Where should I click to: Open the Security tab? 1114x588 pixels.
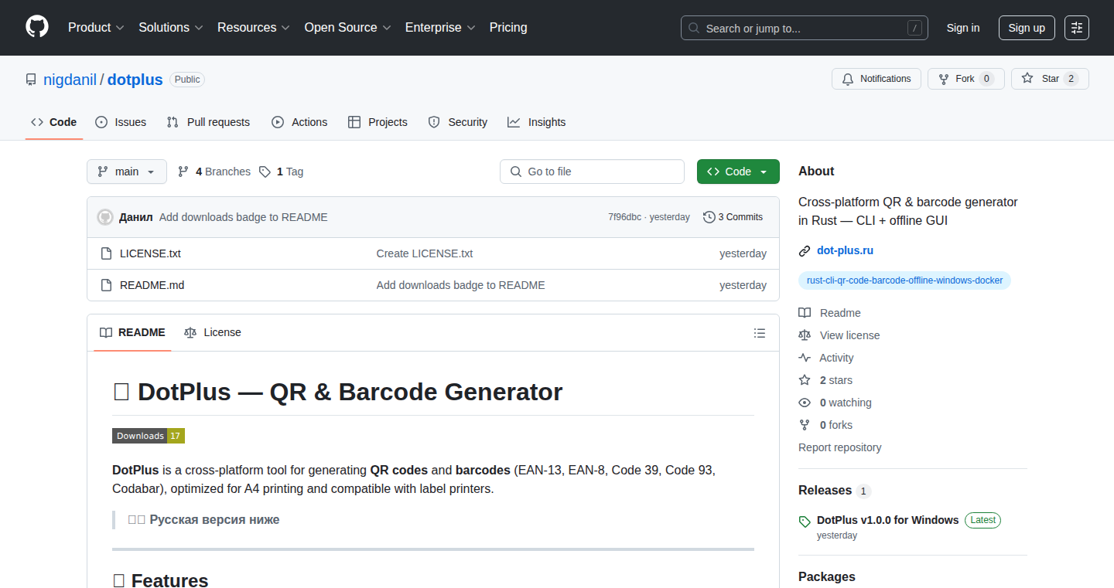click(x=457, y=122)
